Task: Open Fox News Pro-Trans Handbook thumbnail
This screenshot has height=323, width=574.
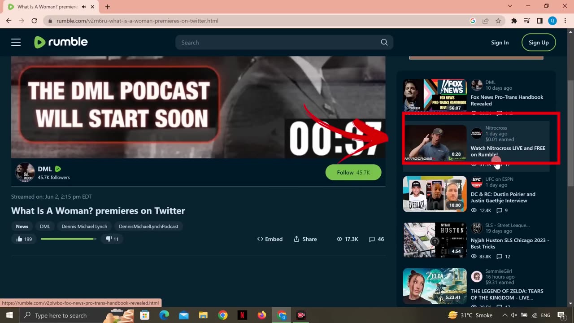Action: (x=435, y=95)
